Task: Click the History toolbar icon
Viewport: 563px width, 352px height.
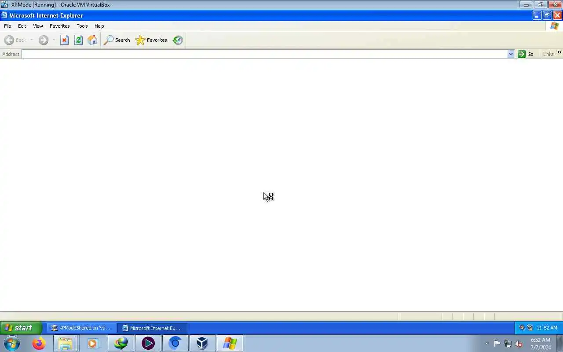Action: [x=178, y=40]
